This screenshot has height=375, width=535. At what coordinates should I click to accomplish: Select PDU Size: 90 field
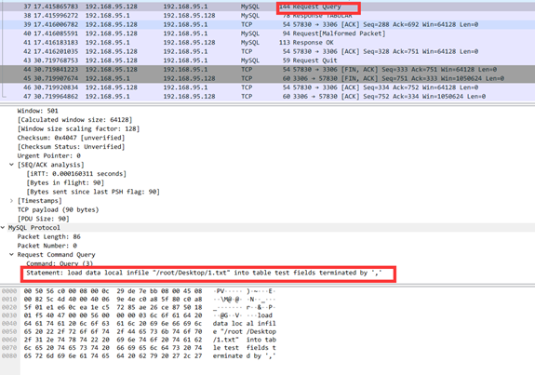point(44,219)
